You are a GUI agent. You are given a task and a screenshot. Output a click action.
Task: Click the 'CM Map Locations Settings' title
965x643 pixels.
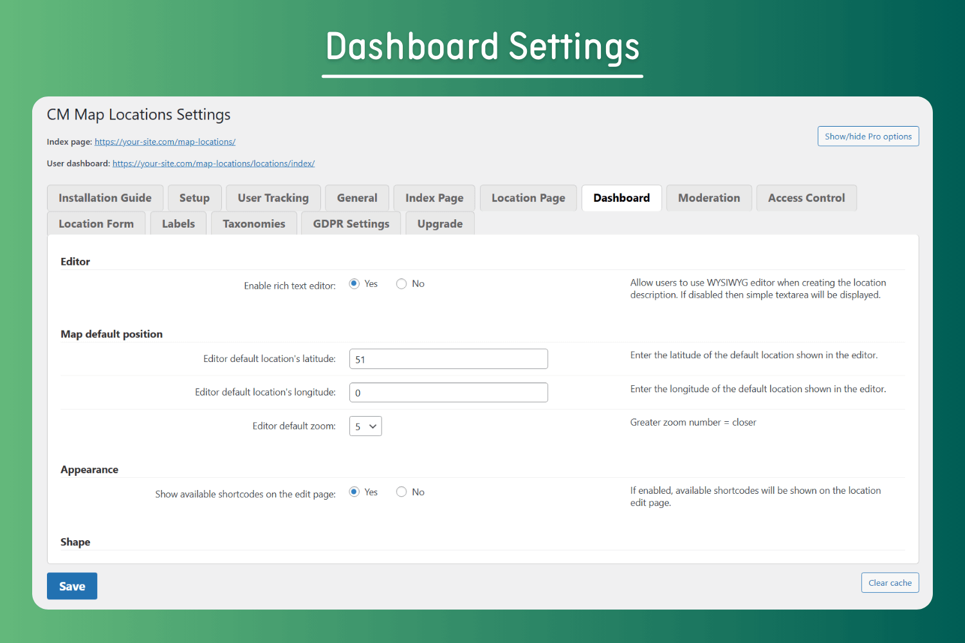click(x=139, y=114)
